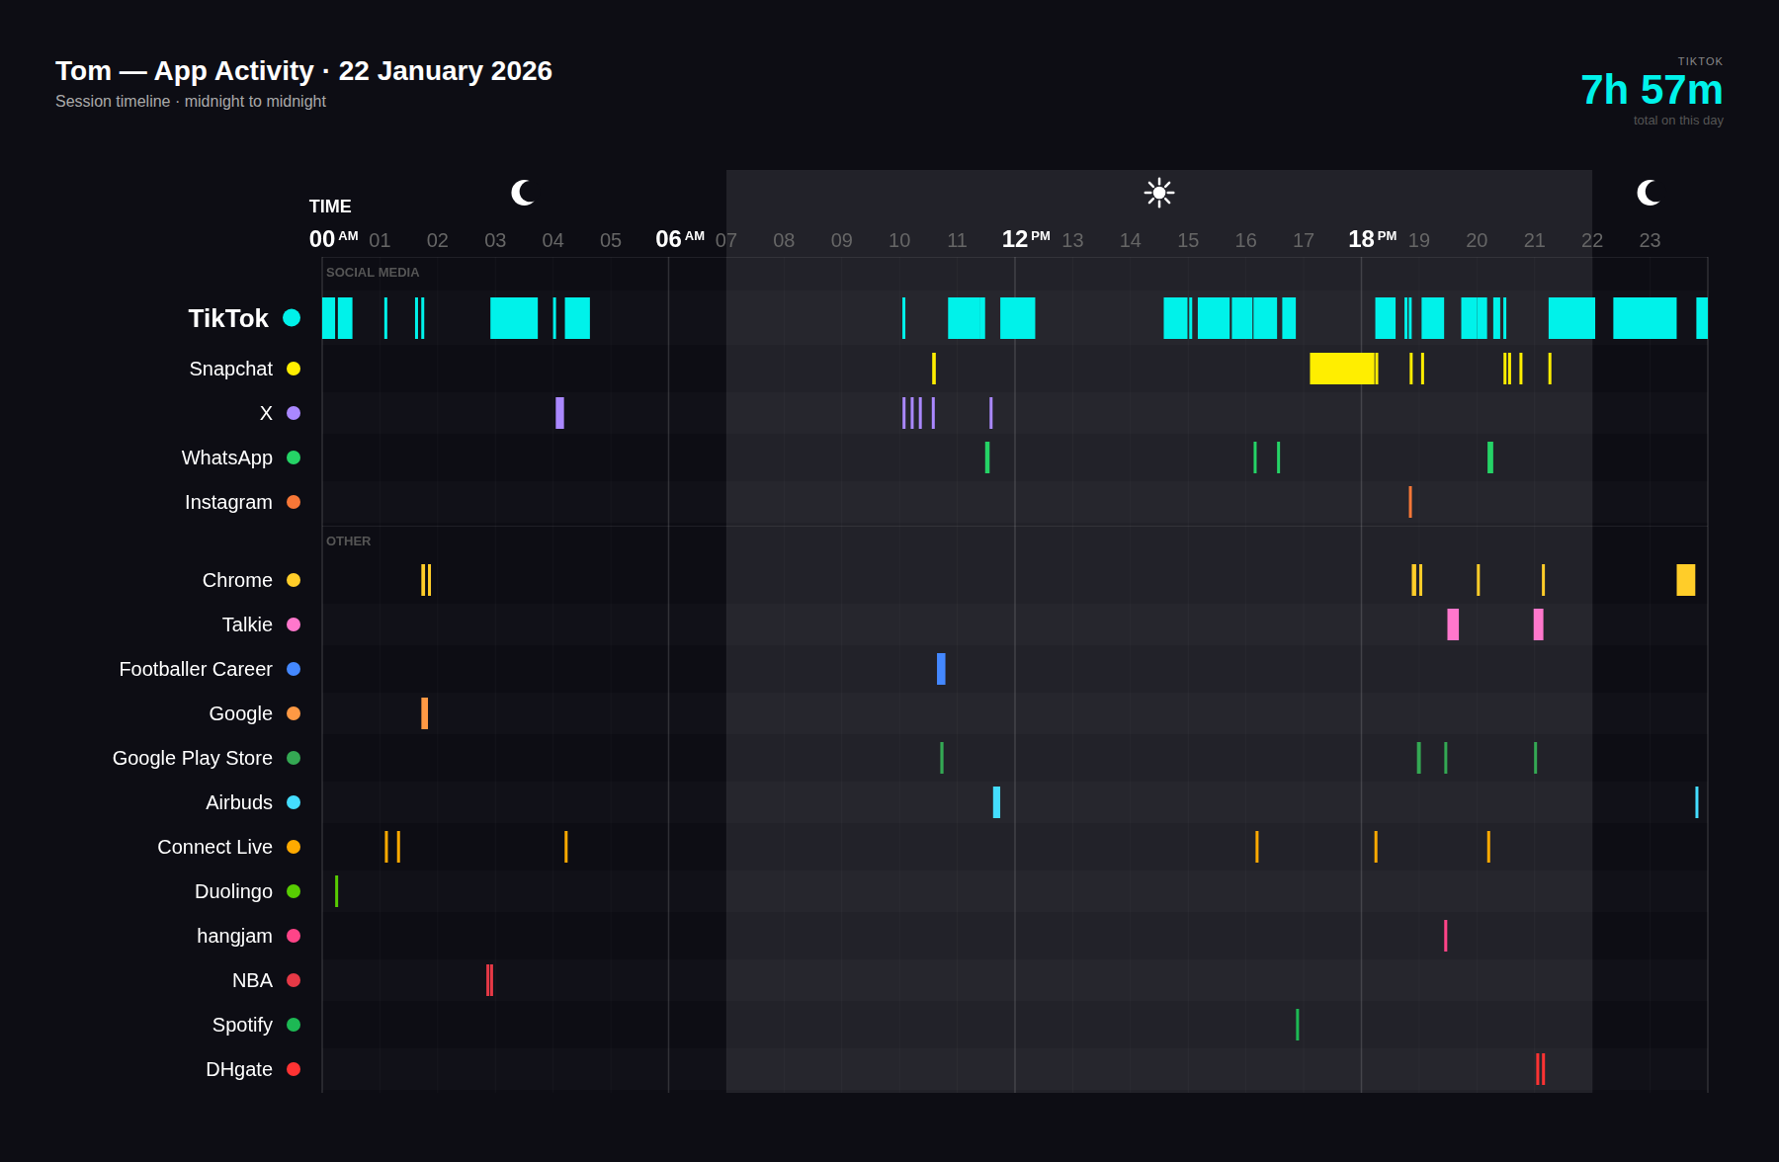Click the green dot beside Spotify

point(294,1025)
